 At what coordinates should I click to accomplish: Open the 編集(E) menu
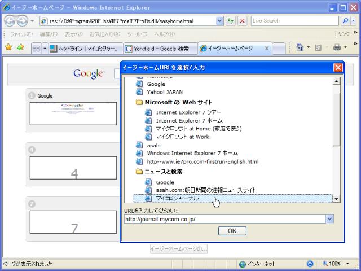coord(49,34)
